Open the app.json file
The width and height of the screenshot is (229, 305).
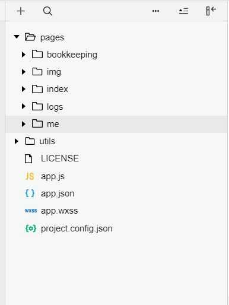coord(58,193)
